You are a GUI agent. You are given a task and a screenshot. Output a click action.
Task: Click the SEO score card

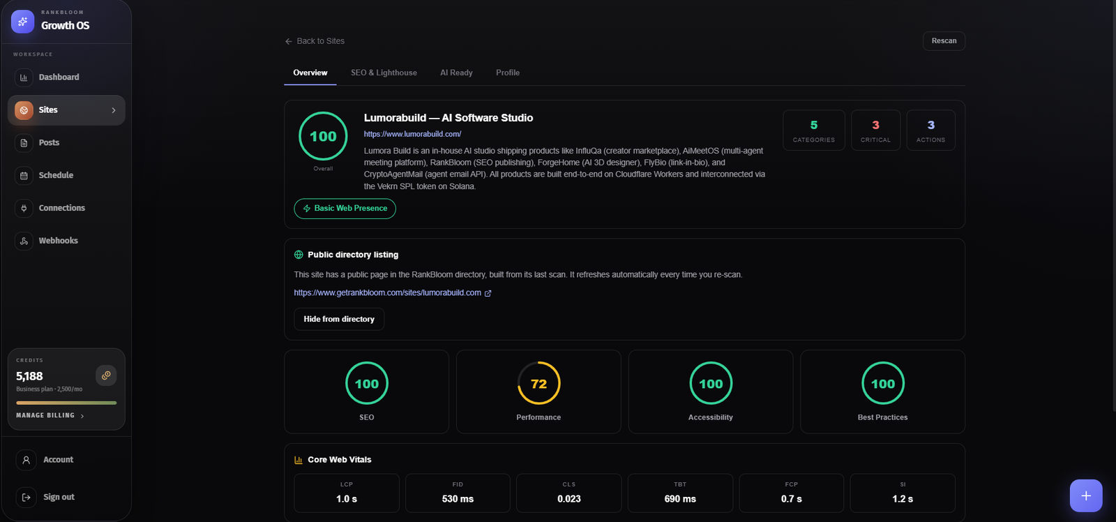[x=367, y=391]
